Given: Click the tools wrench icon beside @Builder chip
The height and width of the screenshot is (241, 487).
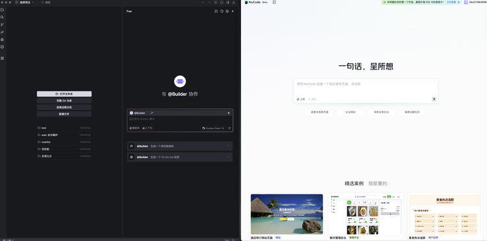Looking at the screenshot, I should (x=151, y=113).
